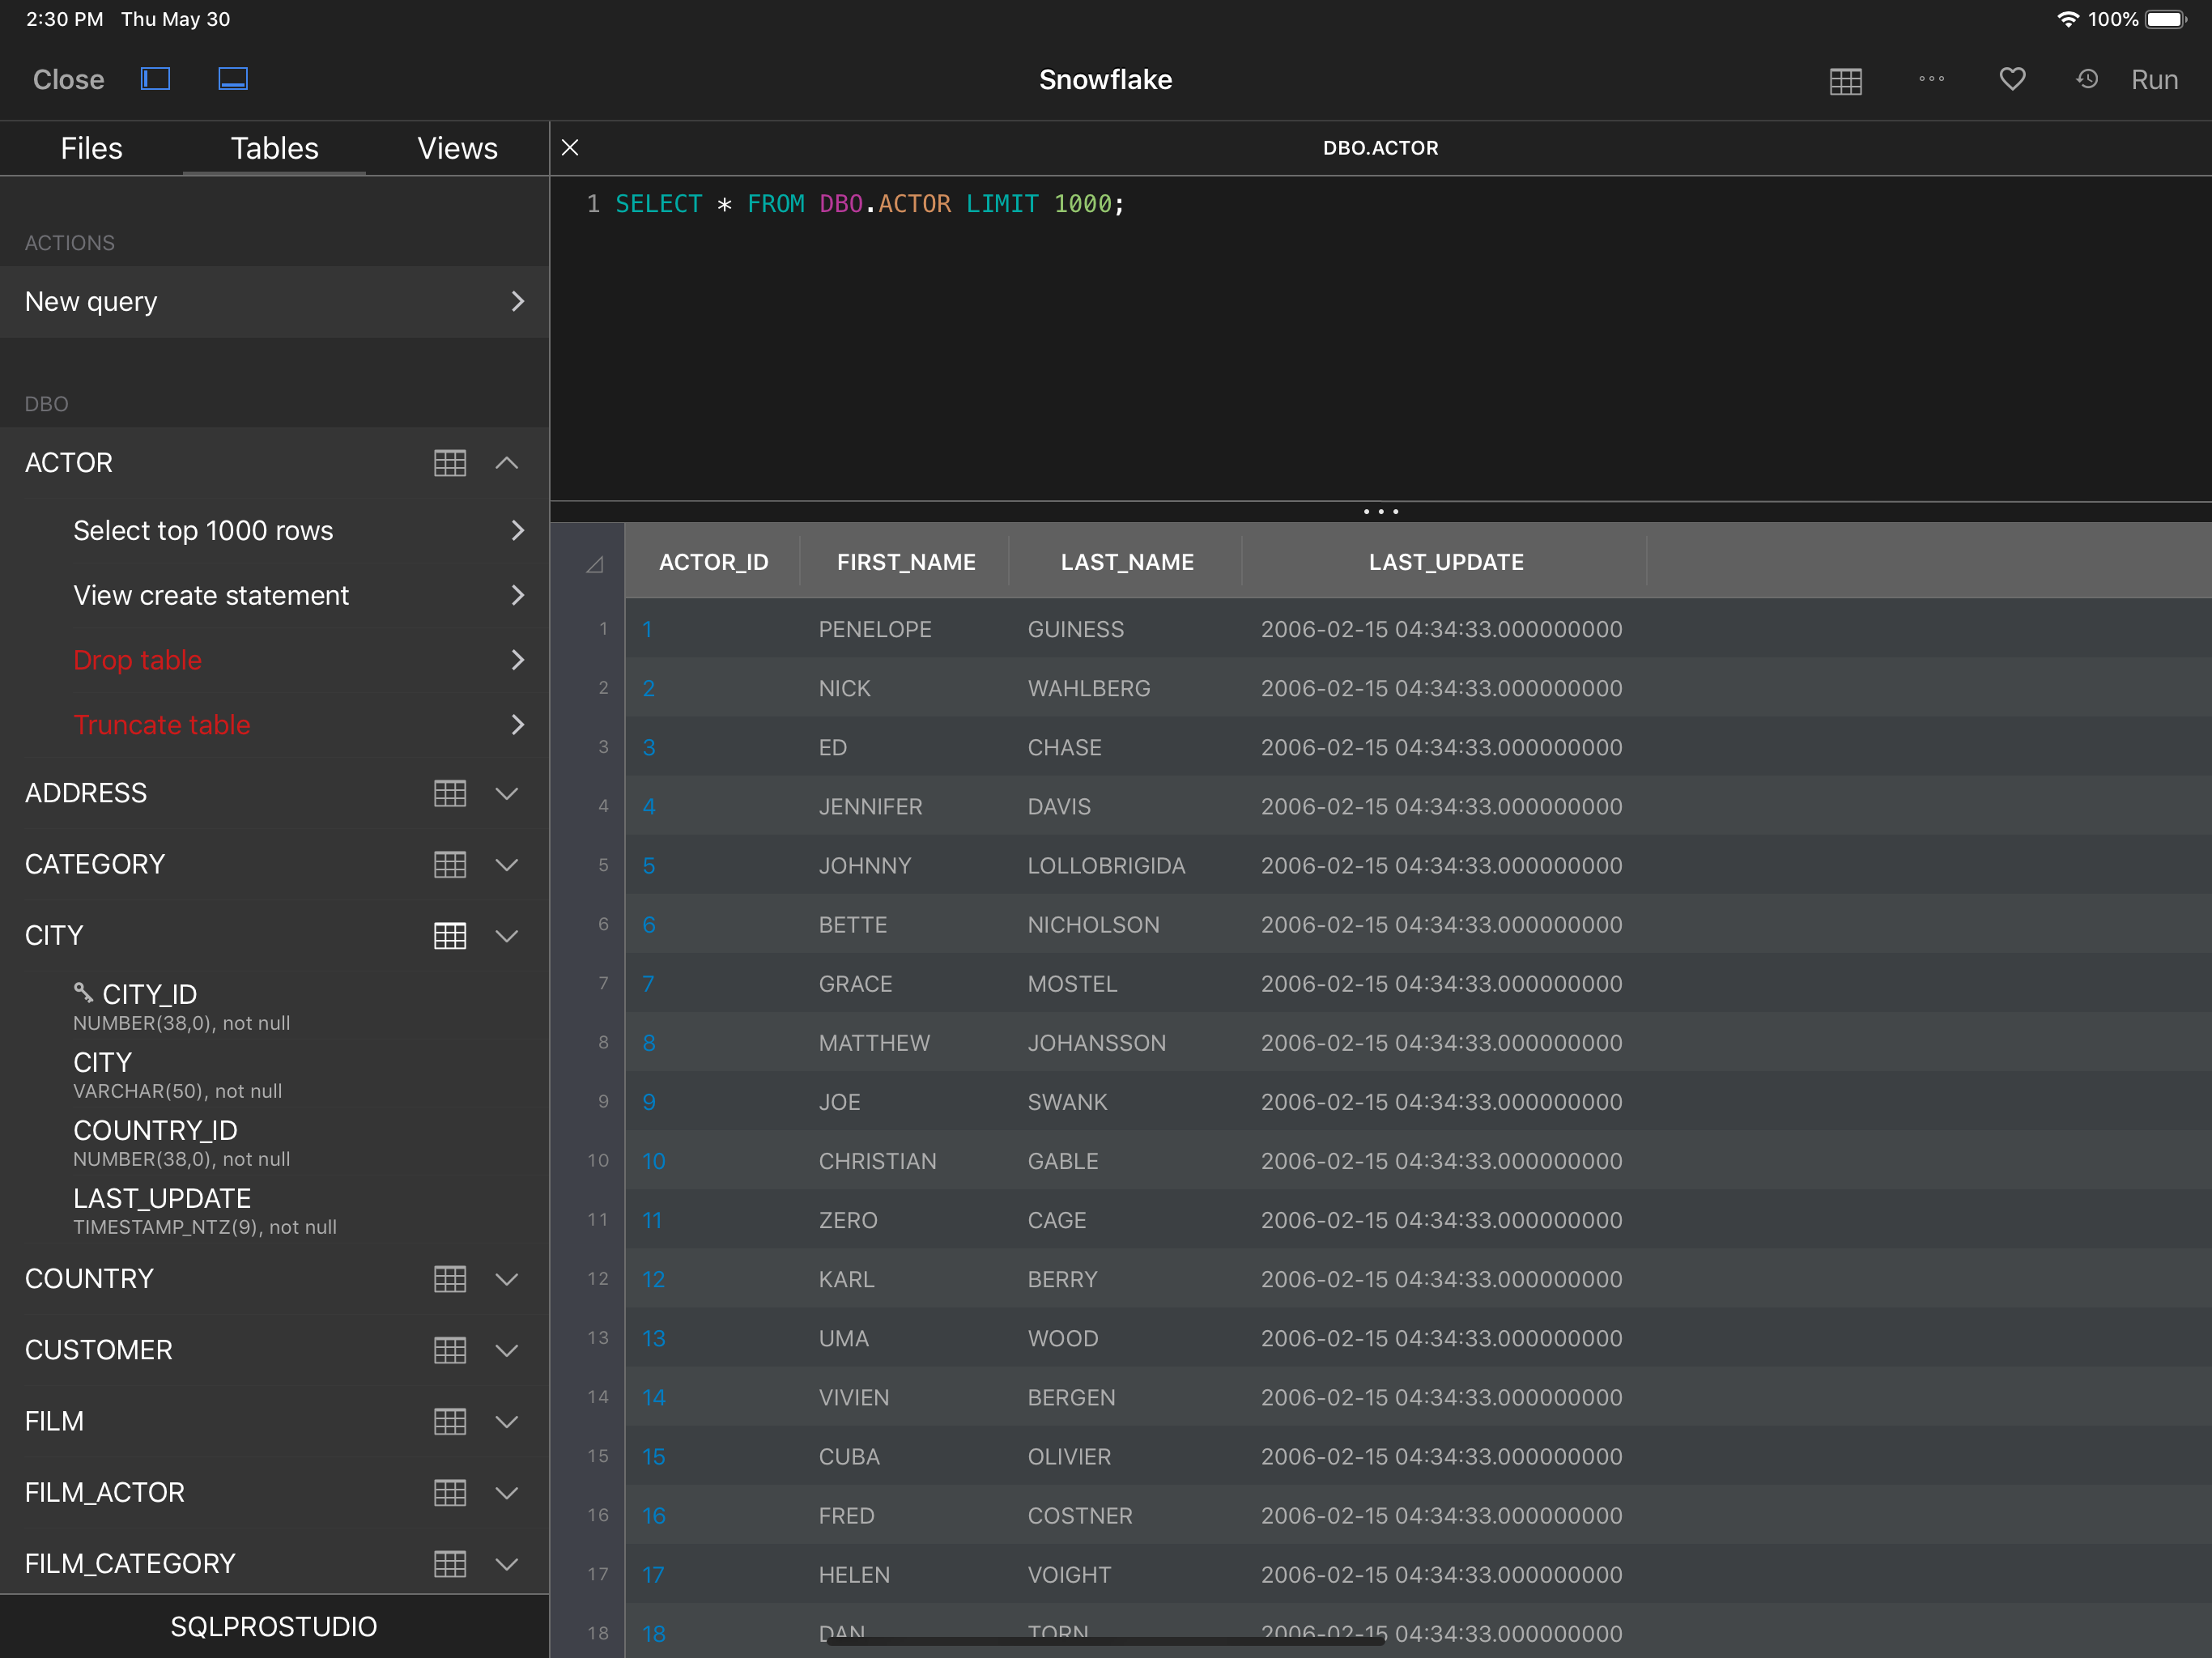Click the three-dot divider handle above results

(1380, 512)
